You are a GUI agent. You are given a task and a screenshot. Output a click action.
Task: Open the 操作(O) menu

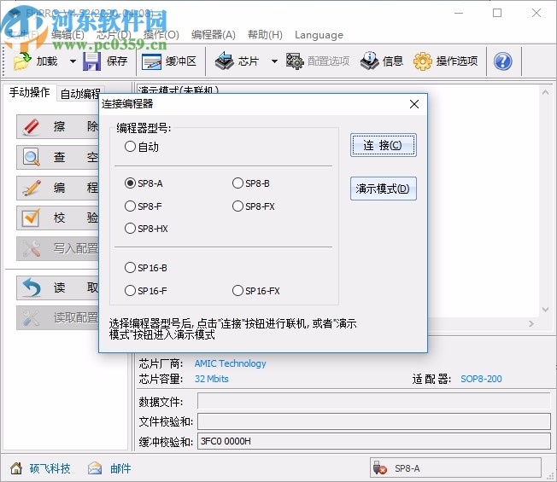tap(161, 35)
